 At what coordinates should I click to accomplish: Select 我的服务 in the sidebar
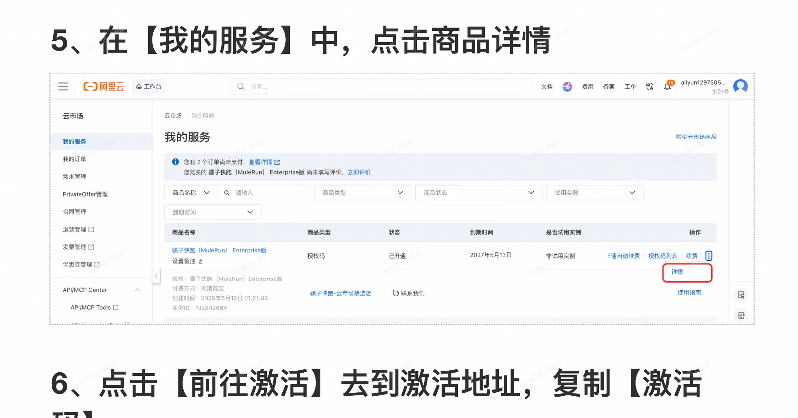[74, 142]
